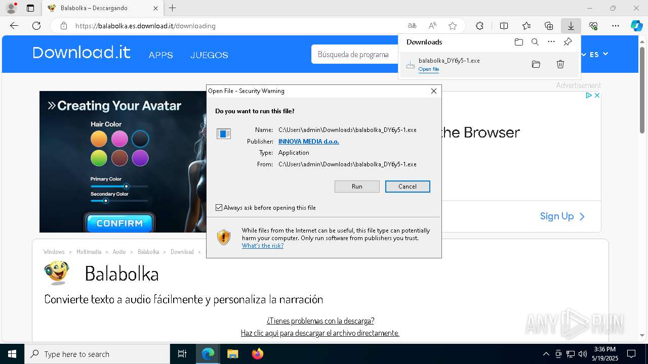Close the Balabolka browser tab
The image size is (648, 364).
coord(155,8)
